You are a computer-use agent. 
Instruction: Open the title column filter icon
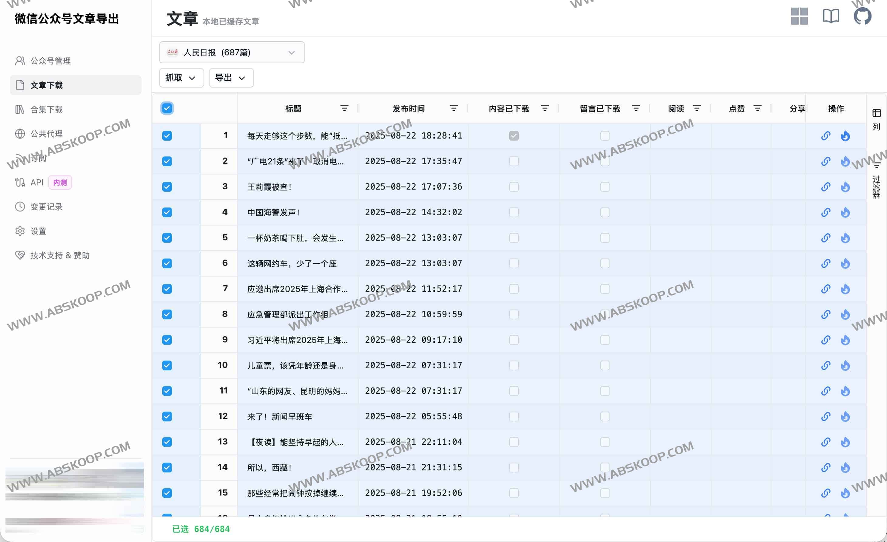click(x=344, y=108)
